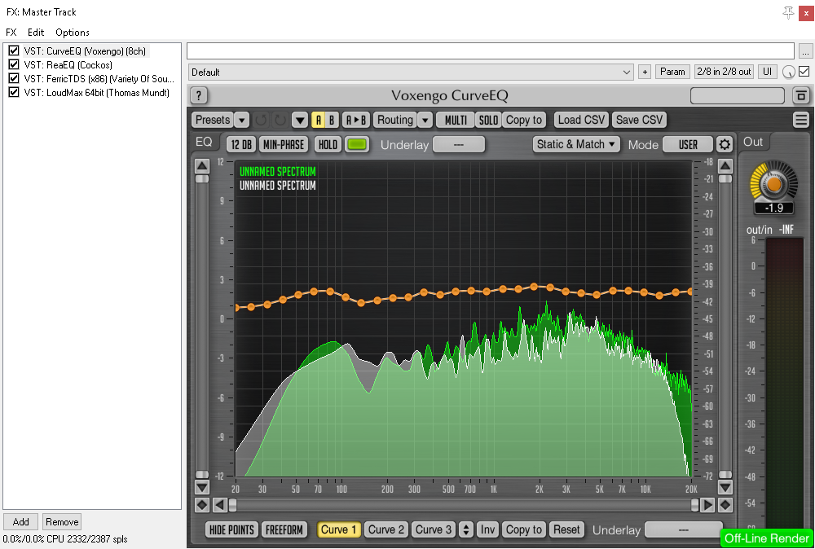Click the FREEFORM button
The image size is (815, 549).
[x=284, y=529]
